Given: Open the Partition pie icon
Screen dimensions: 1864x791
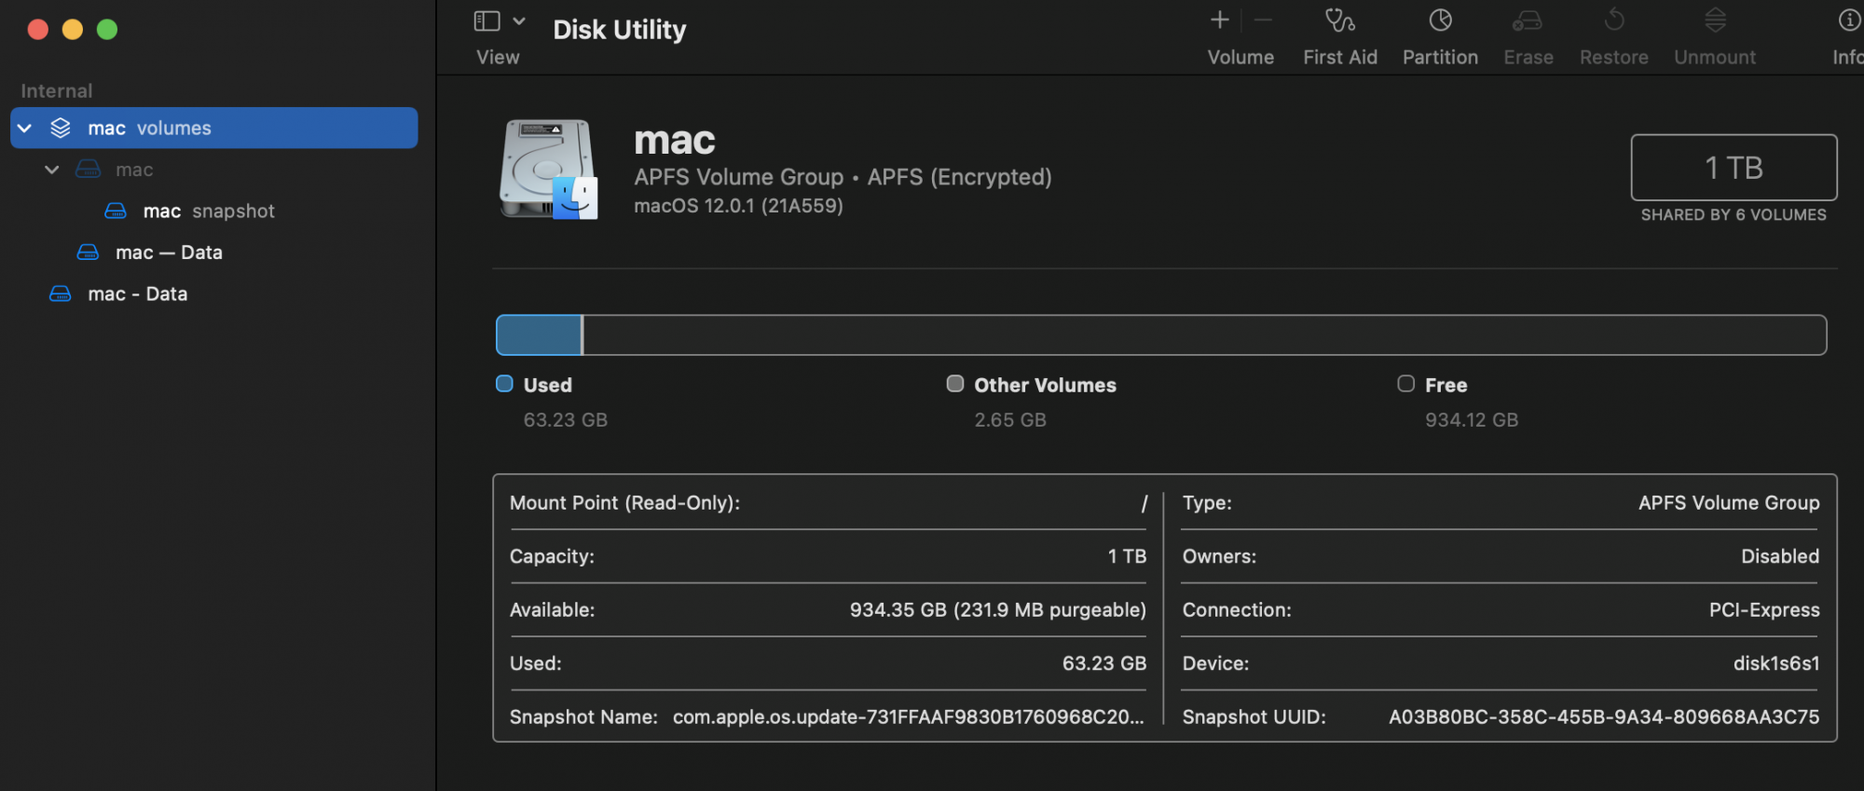Looking at the screenshot, I should coord(1440,20).
